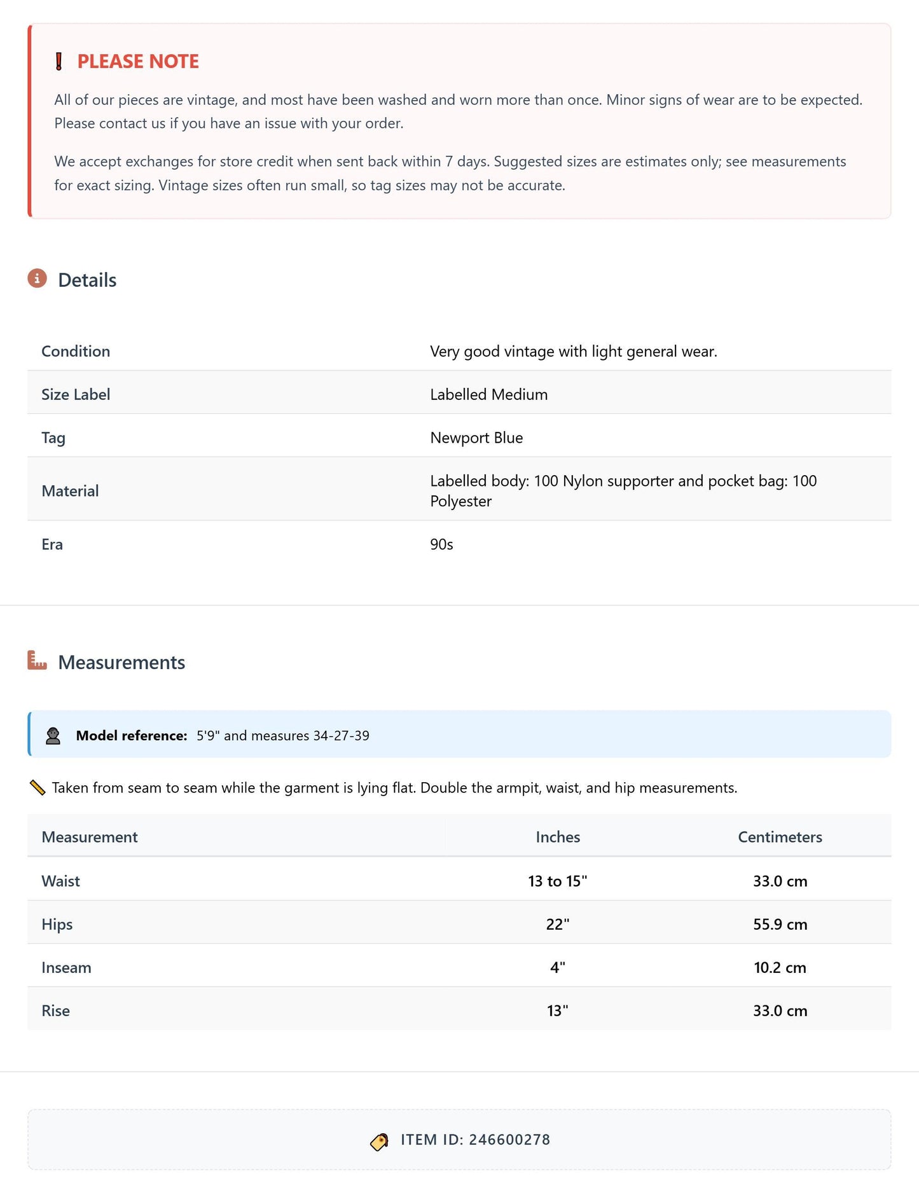919x1193 pixels.
Task: Click the model avatar icon
Action: pos(53,736)
